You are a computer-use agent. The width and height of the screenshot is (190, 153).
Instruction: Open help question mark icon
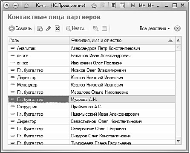pos(177,28)
